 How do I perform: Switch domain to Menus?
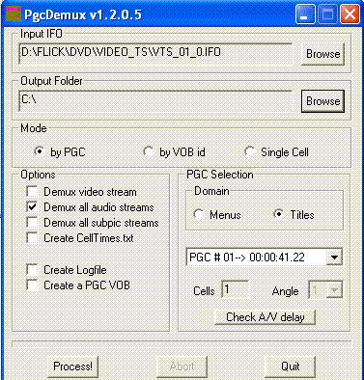pos(199,214)
